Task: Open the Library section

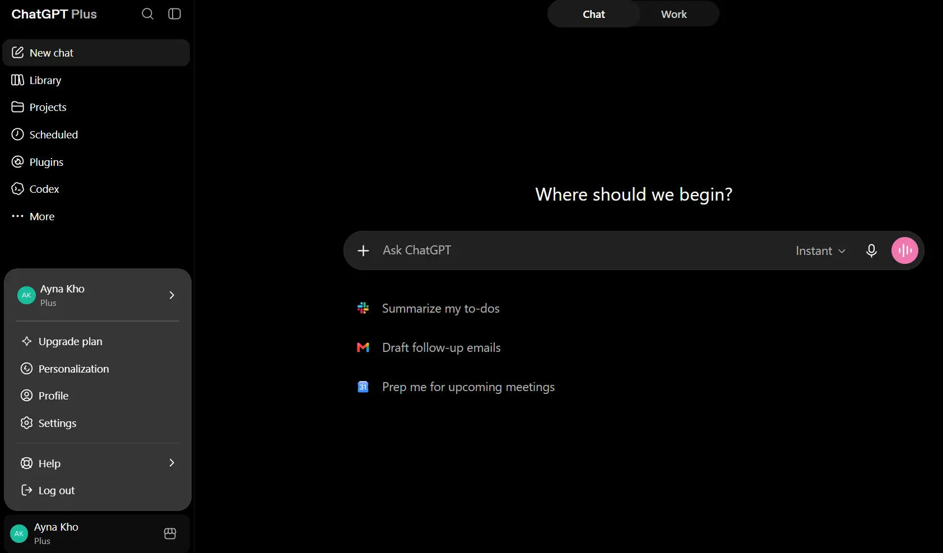Action: click(x=96, y=80)
